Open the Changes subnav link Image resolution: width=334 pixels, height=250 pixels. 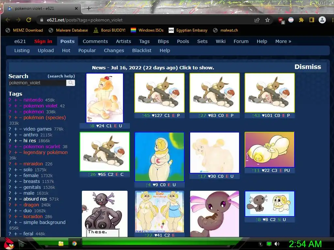point(114,50)
